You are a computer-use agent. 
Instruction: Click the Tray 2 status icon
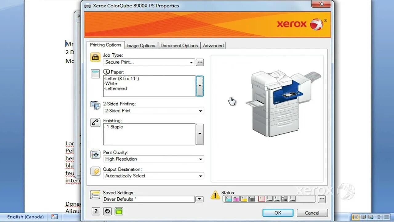(269, 199)
